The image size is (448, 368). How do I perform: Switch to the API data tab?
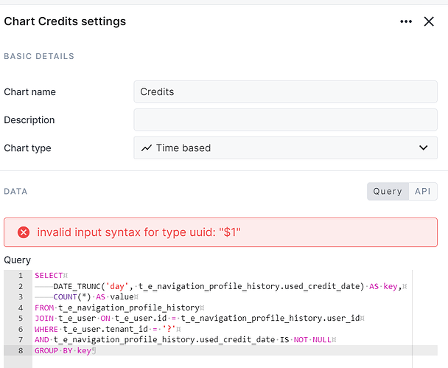pos(422,191)
